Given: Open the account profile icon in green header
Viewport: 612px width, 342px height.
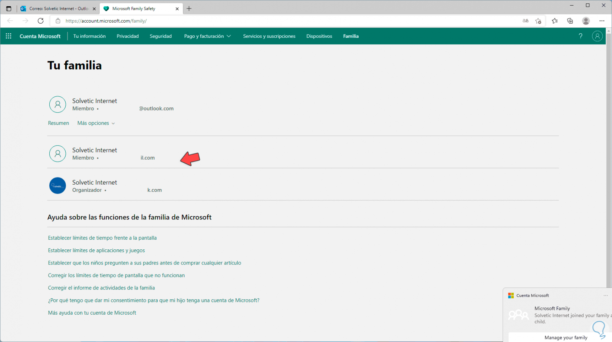Looking at the screenshot, I should (x=597, y=36).
